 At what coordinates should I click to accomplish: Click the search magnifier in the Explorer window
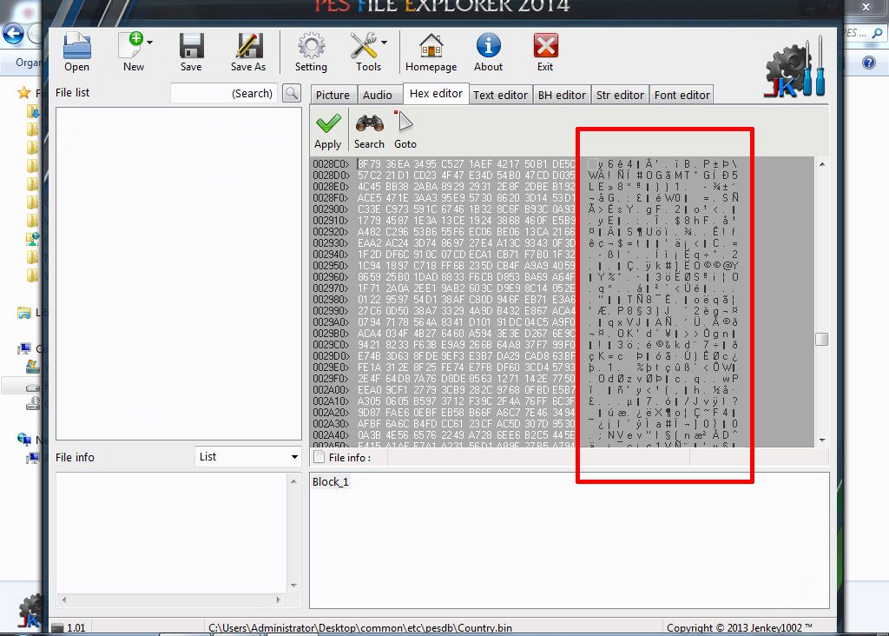(x=877, y=33)
